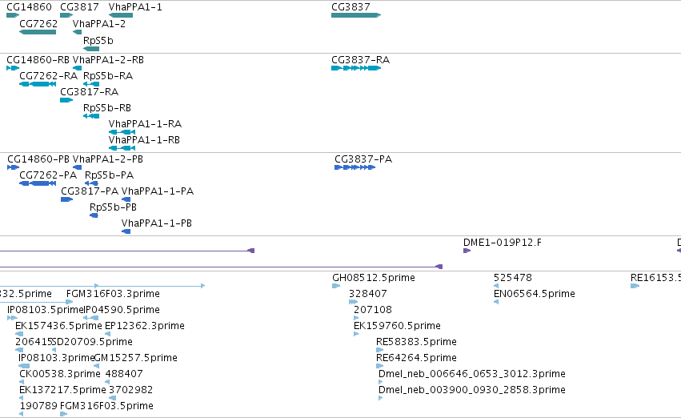This screenshot has height=418, width=681.
Task: Select the CG7262 gene bar
Action: 38,32
